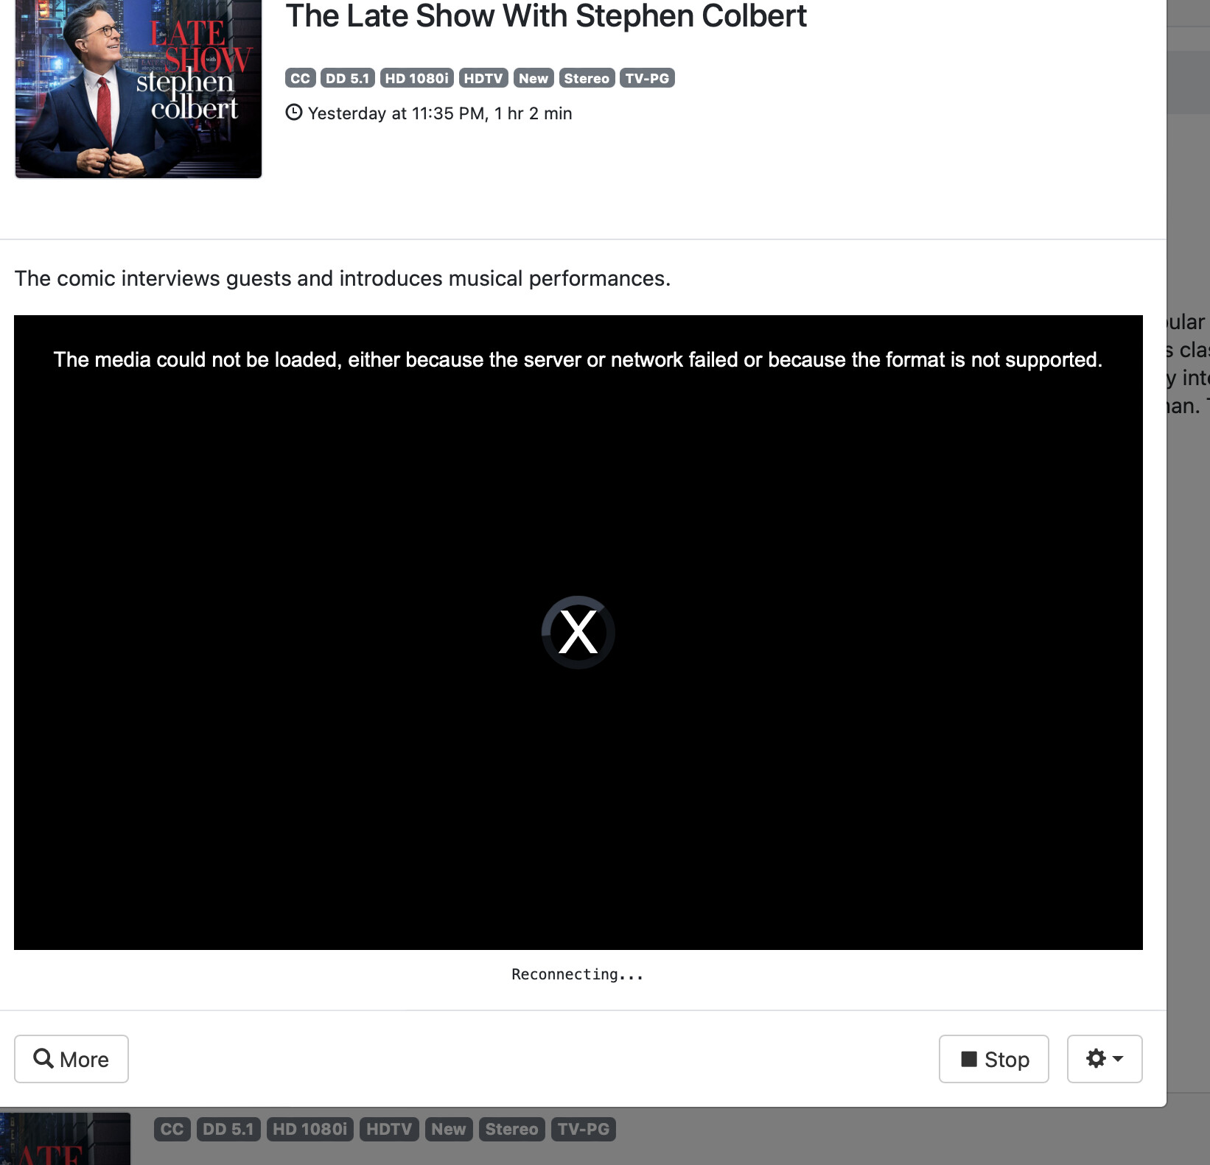This screenshot has width=1210, height=1165.
Task: Click the HDTV badge under the show title
Action: click(x=483, y=78)
